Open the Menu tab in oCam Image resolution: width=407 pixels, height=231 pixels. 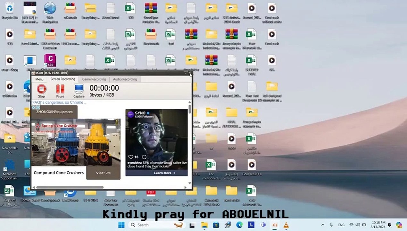pos(39,79)
